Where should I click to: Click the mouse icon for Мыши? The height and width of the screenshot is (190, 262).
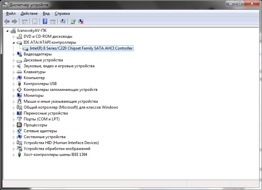[19, 101]
